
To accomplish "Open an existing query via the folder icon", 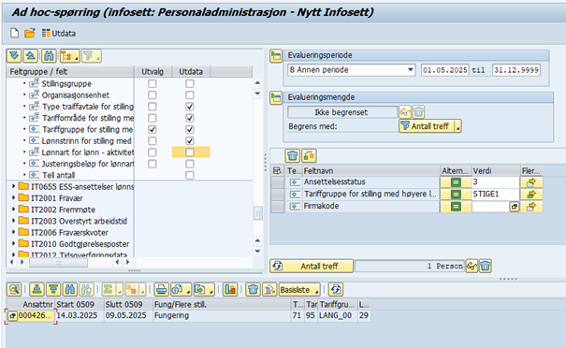I will [x=30, y=34].
